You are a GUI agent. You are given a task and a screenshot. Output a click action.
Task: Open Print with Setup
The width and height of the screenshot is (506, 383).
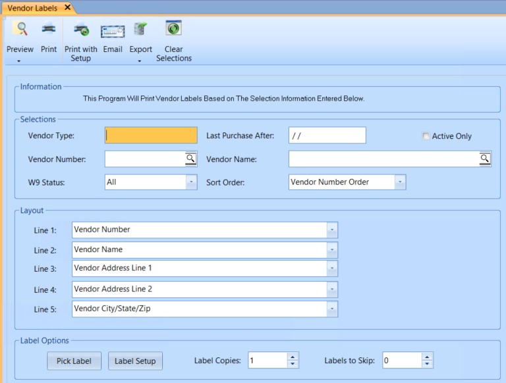tap(81, 30)
